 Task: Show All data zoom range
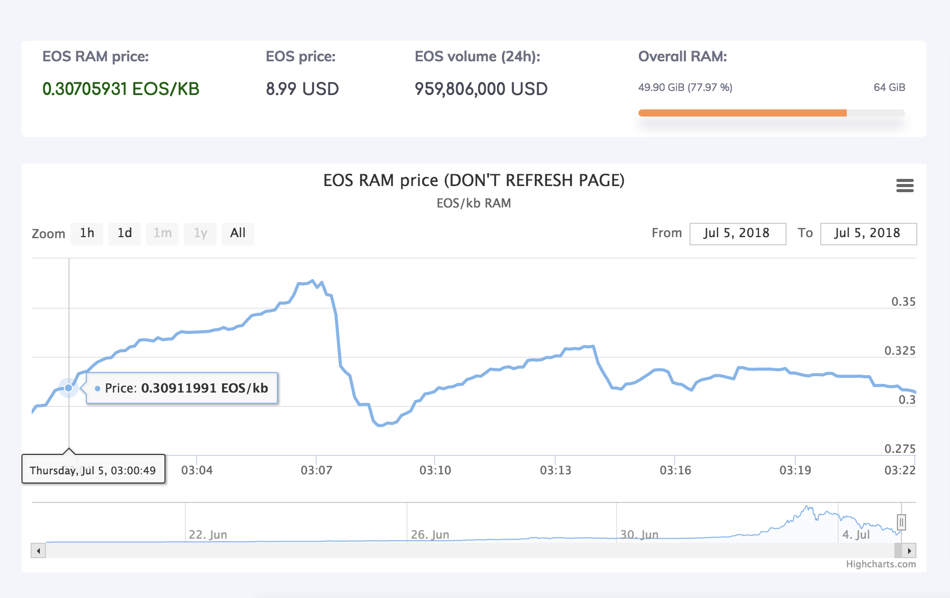pyautogui.click(x=237, y=234)
